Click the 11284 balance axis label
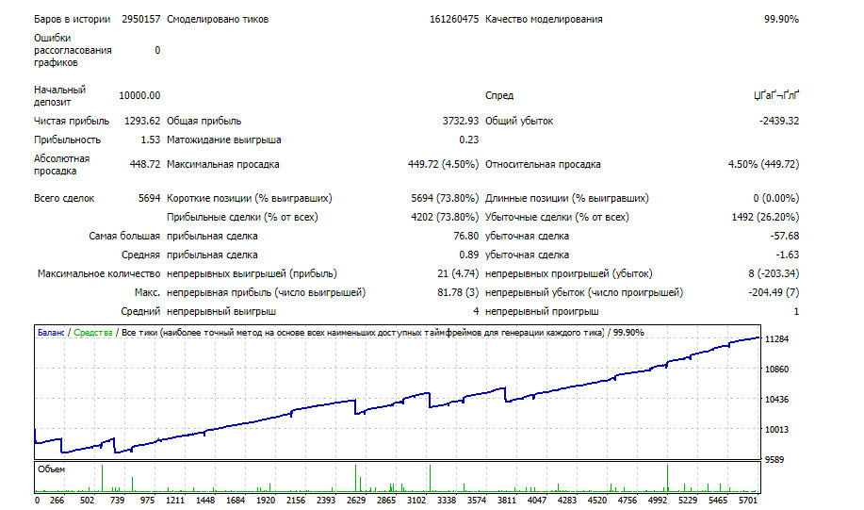The image size is (864, 510). click(x=777, y=339)
